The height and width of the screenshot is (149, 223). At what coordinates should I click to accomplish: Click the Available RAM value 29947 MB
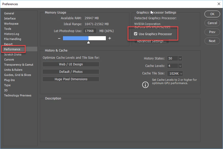point(92,18)
